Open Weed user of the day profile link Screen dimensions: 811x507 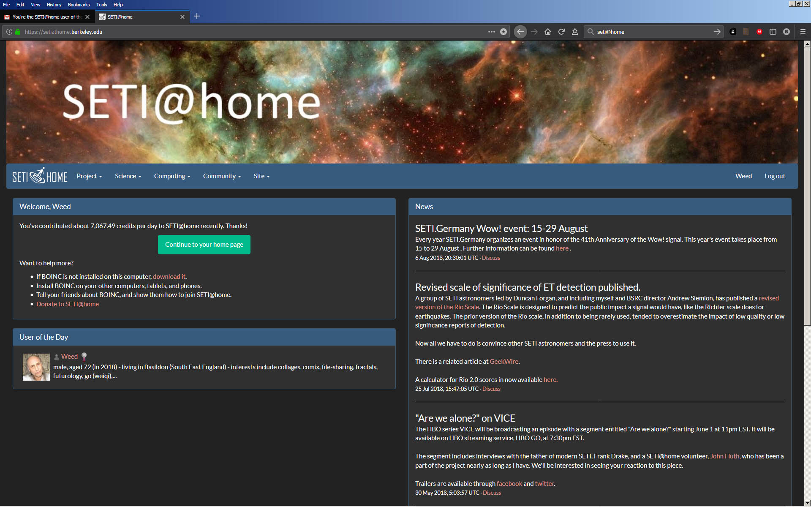69,357
